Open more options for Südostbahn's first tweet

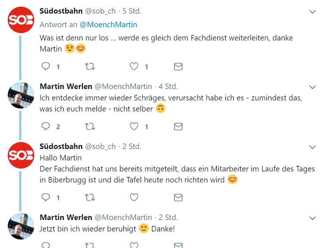point(313,12)
